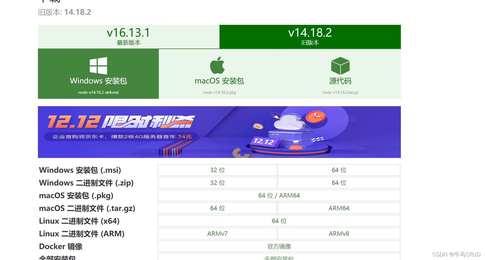485x260 pixels.
Task: Download node-v14.18.2.tar.gz source code
Action: [340, 74]
